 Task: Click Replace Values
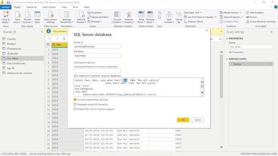point(194,21)
